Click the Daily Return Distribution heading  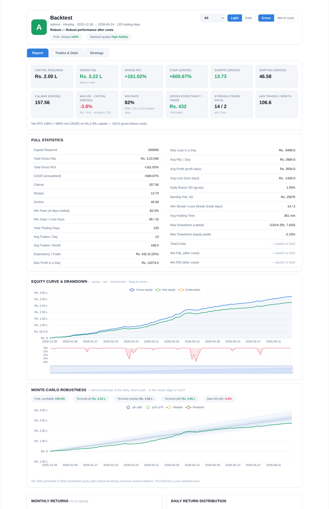coord(198,501)
